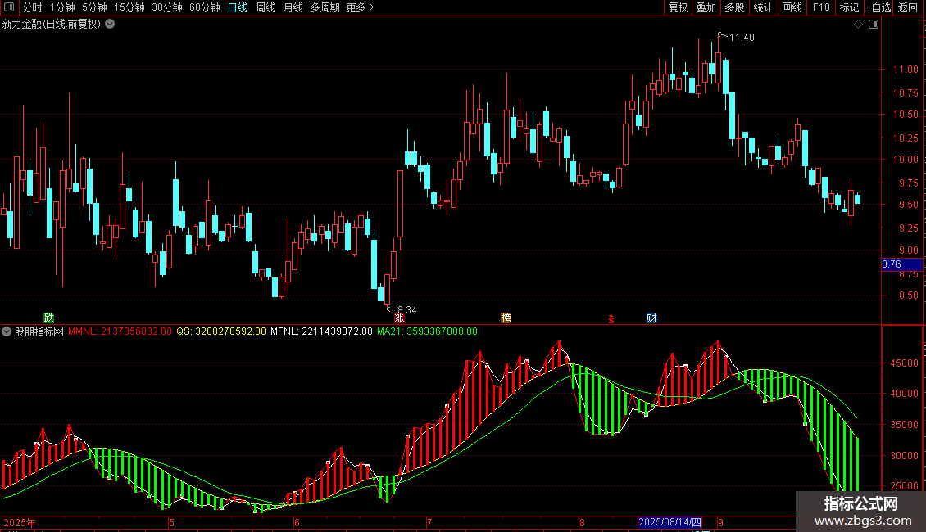
Task: Click month 7 on the time axis
Action: [x=429, y=522]
